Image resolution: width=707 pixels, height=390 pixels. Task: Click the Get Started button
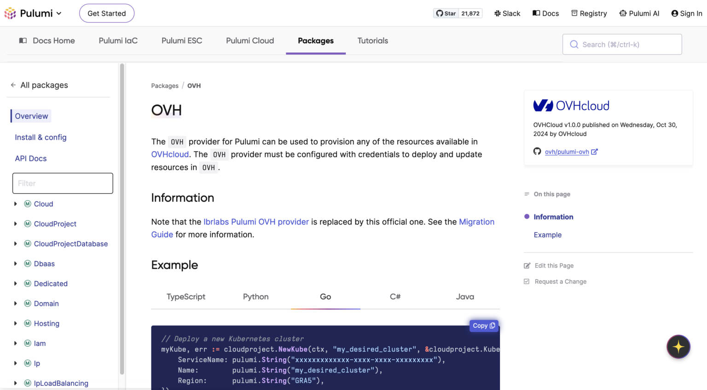106,13
